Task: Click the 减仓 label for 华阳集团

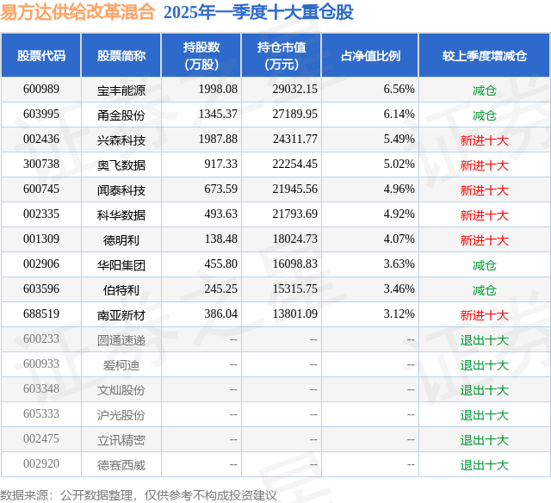Action: [485, 265]
